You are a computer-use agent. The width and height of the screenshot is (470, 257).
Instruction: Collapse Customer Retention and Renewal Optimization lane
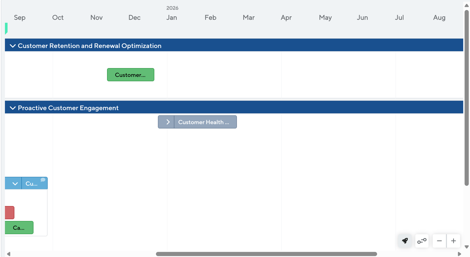point(13,46)
